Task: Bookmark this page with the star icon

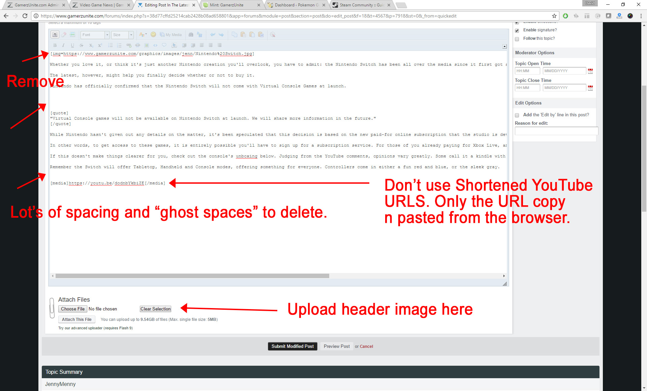Action: coord(554,16)
